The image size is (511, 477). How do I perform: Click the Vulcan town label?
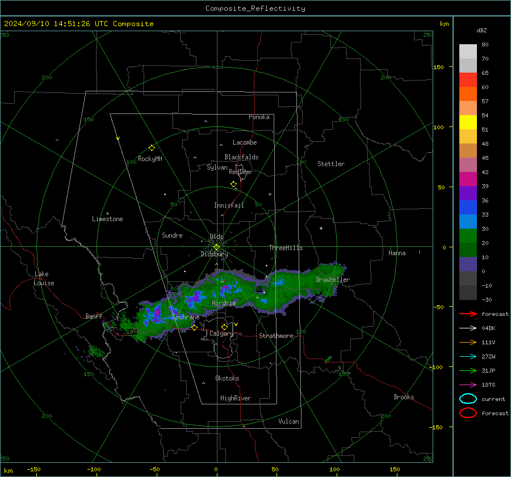pyautogui.click(x=289, y=421)
